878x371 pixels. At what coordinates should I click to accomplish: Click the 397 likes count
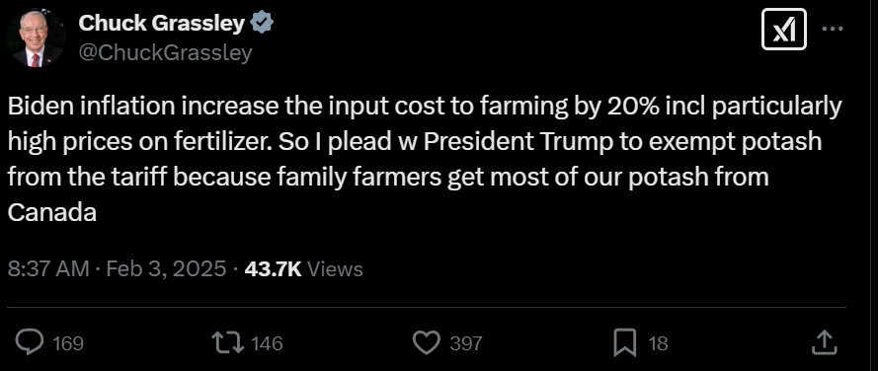pos(466,343)
